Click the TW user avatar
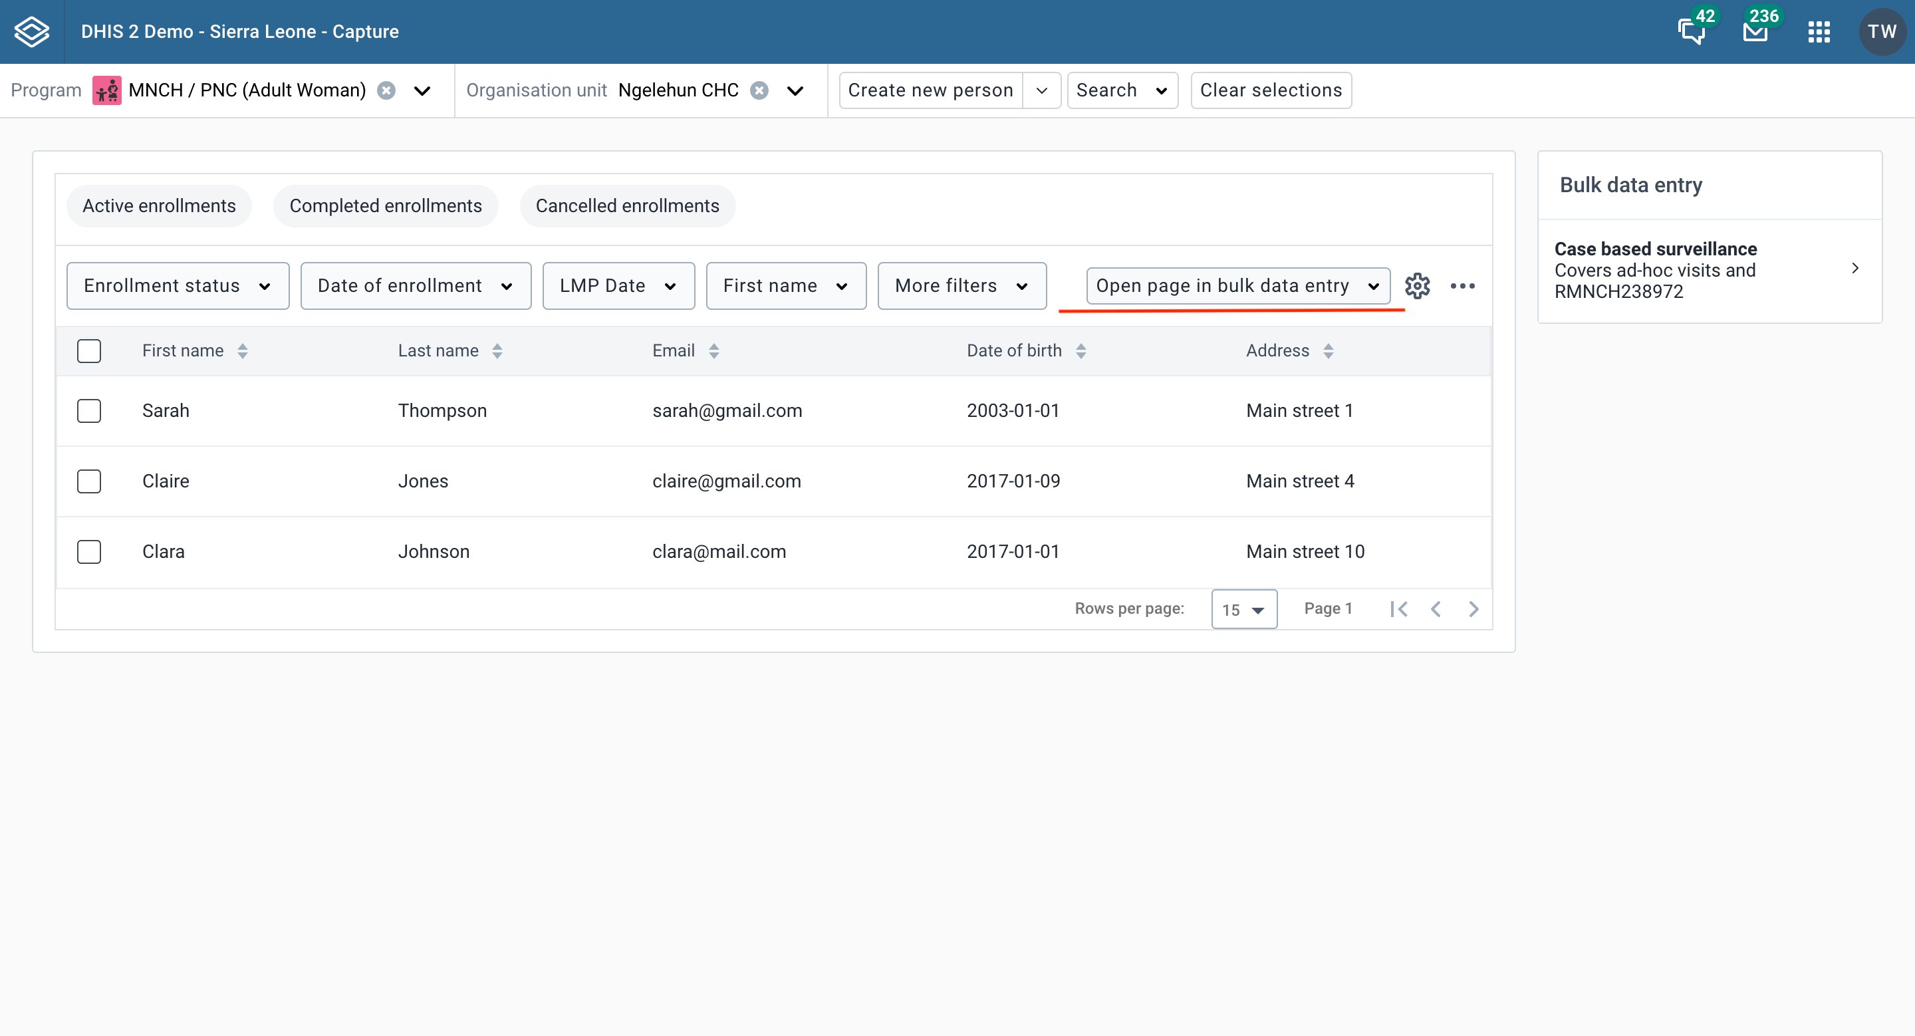This screenshot has height=1036, width=1915. point(1882,31)
